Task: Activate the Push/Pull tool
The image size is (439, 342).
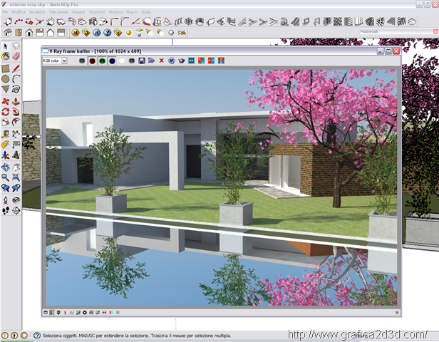Action: point(15,100)
